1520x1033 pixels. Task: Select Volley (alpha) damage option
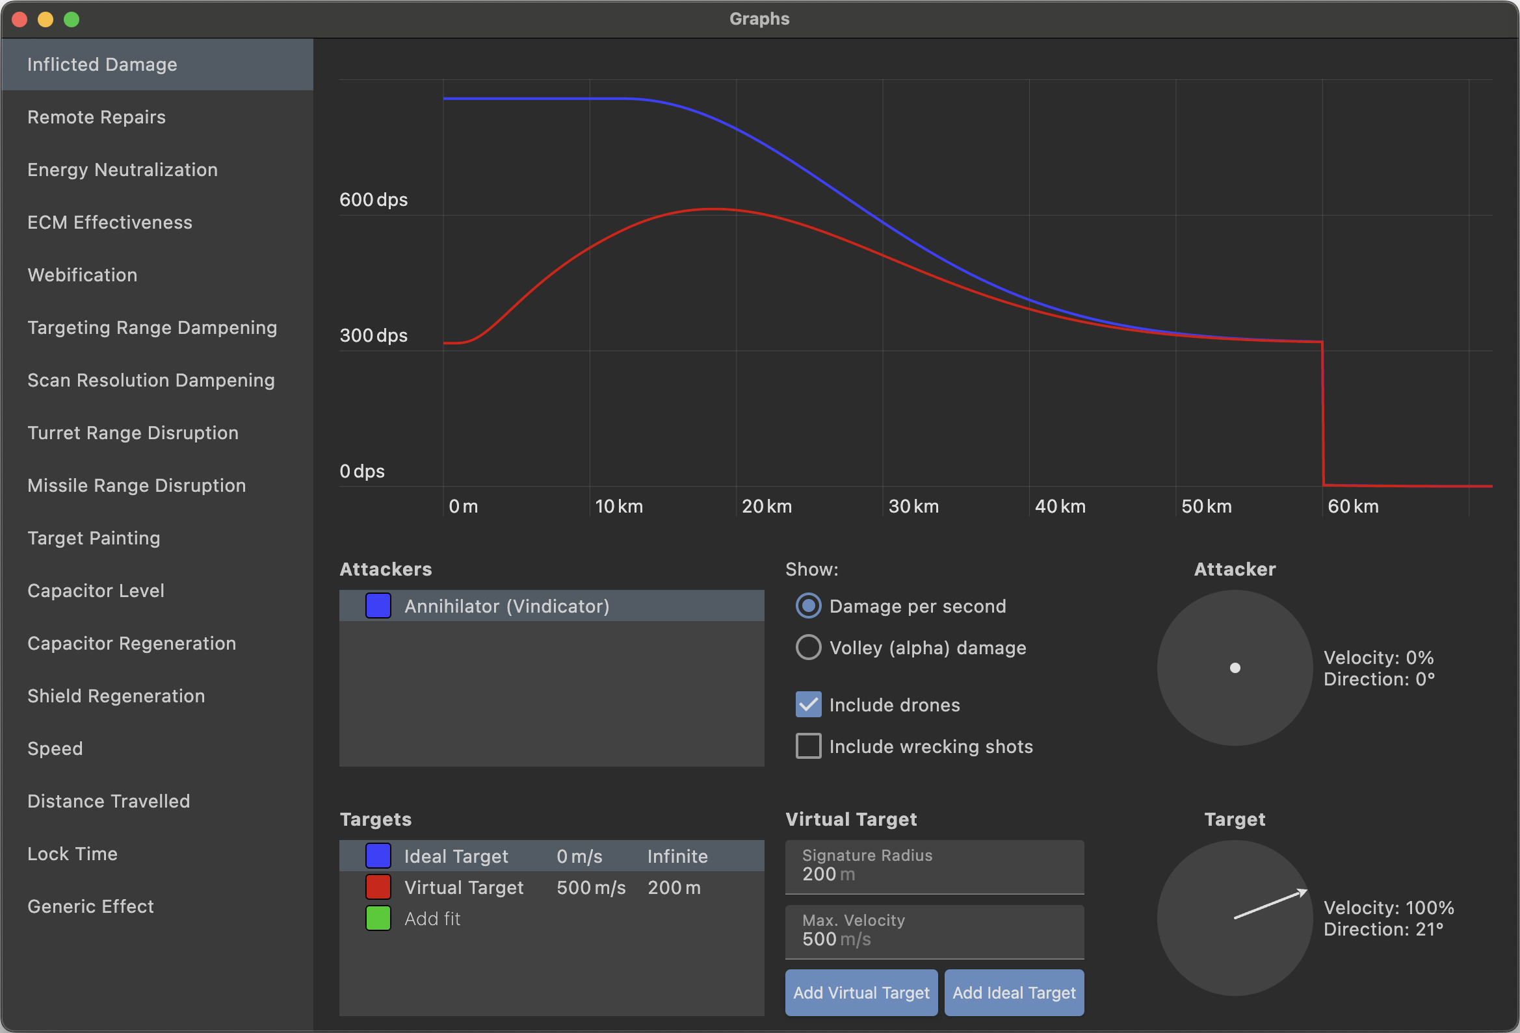tap(808, 647)
